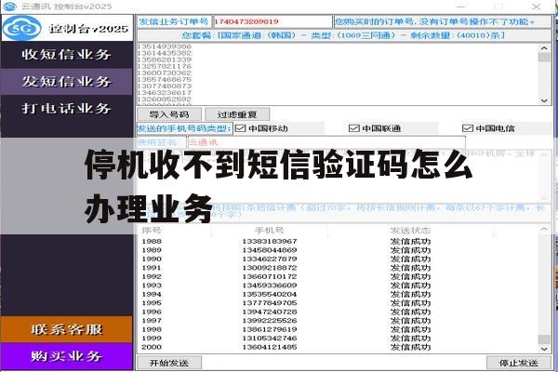This screenshot has height=372, width=558.
Task: Select phone number 13777849705
Action: (x=270, y=303)
